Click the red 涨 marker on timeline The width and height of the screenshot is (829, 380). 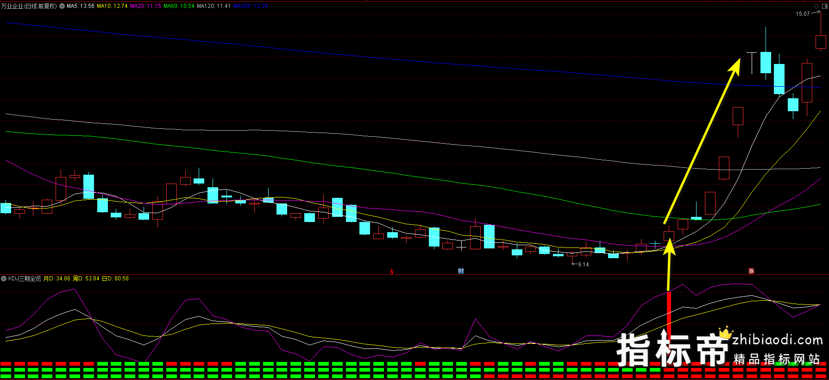(x=751, y=271)
